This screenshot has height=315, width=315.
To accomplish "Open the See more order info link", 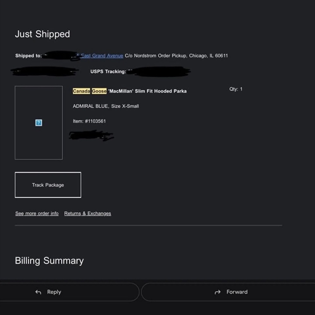I will [37, 214].
